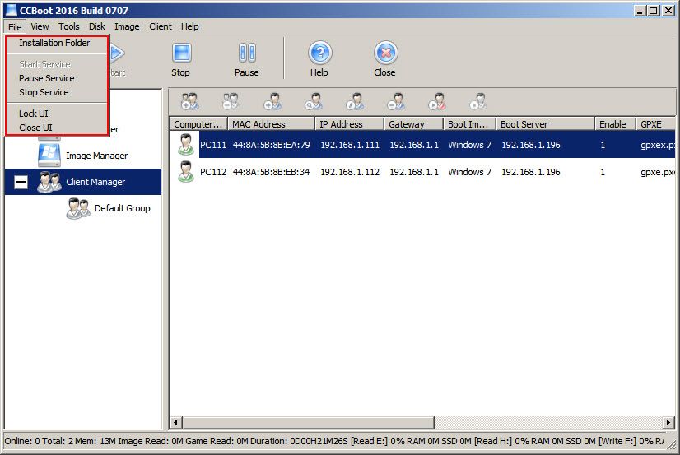Sort by the IP Address column header

point(350,124)
